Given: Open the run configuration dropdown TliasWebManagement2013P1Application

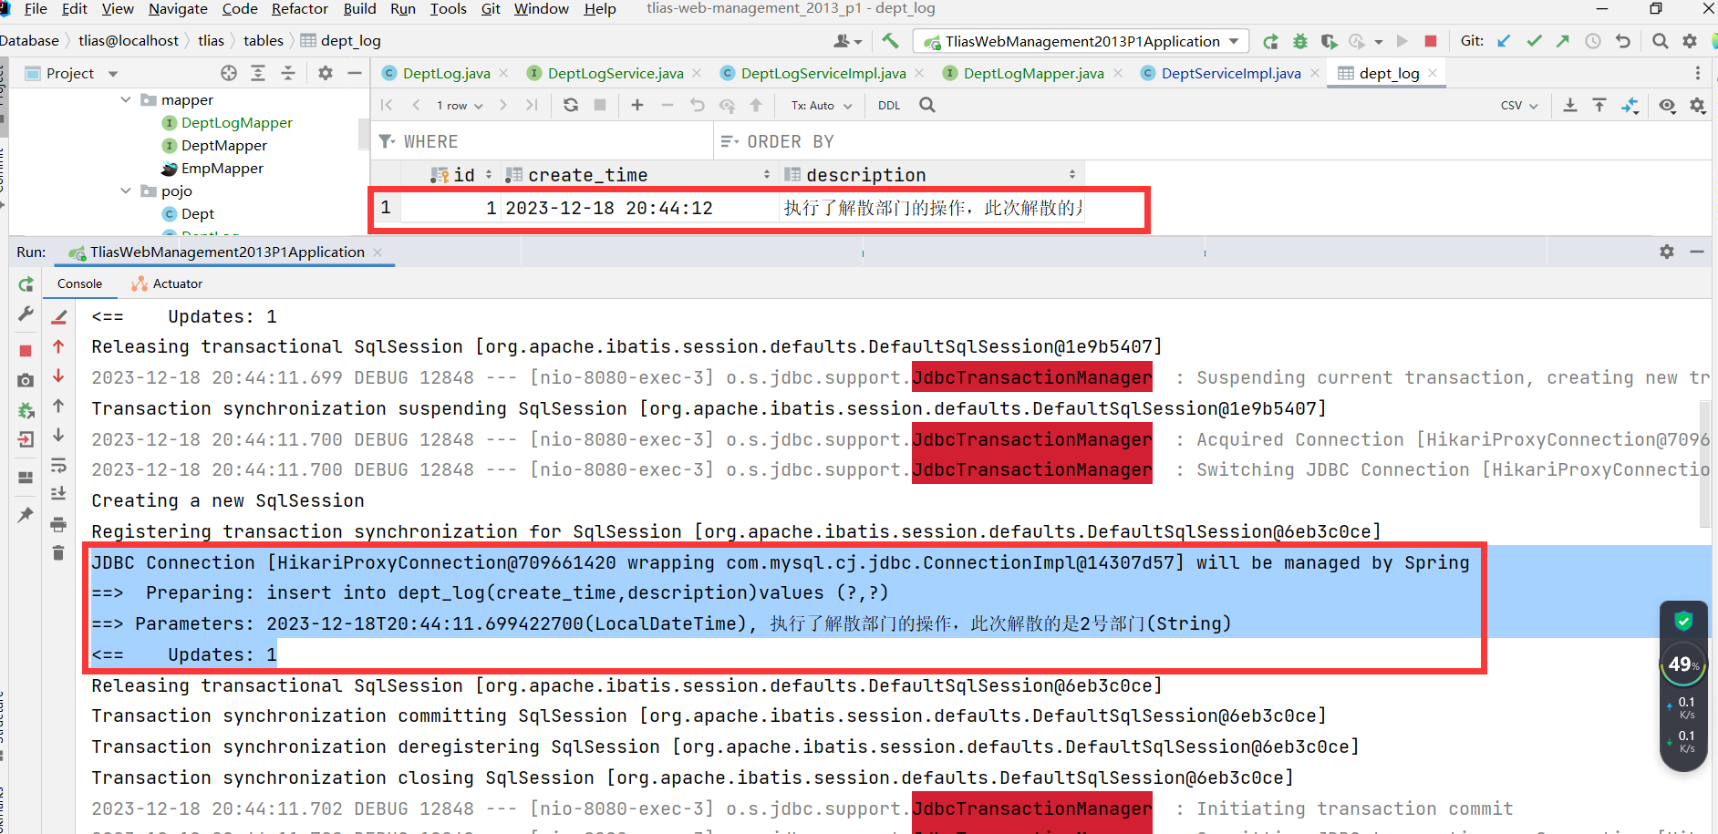Looking at the screenshot, I should [x=1082, y=41].
